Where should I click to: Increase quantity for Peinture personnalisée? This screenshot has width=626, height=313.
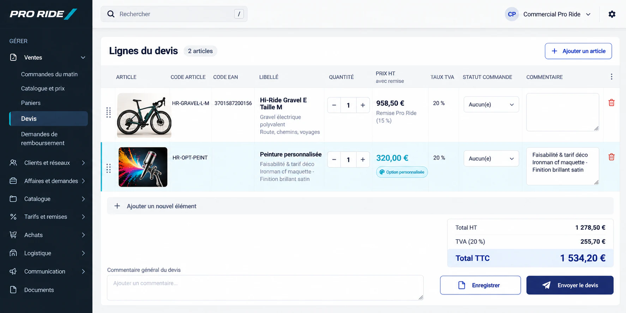pyautogui.click(x=363, y=159)
